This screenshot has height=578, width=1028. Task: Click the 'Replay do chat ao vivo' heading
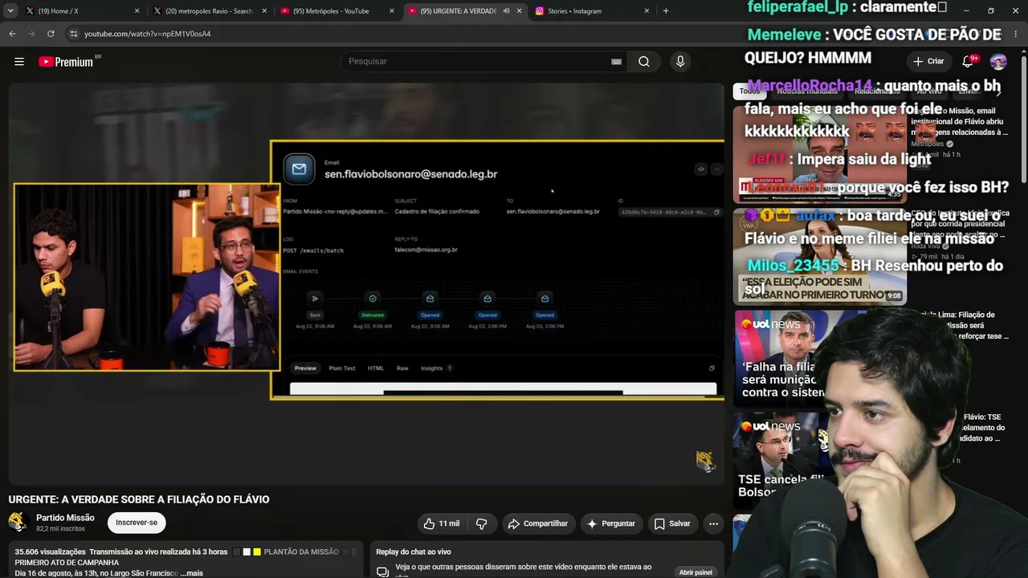coord(414,552)
